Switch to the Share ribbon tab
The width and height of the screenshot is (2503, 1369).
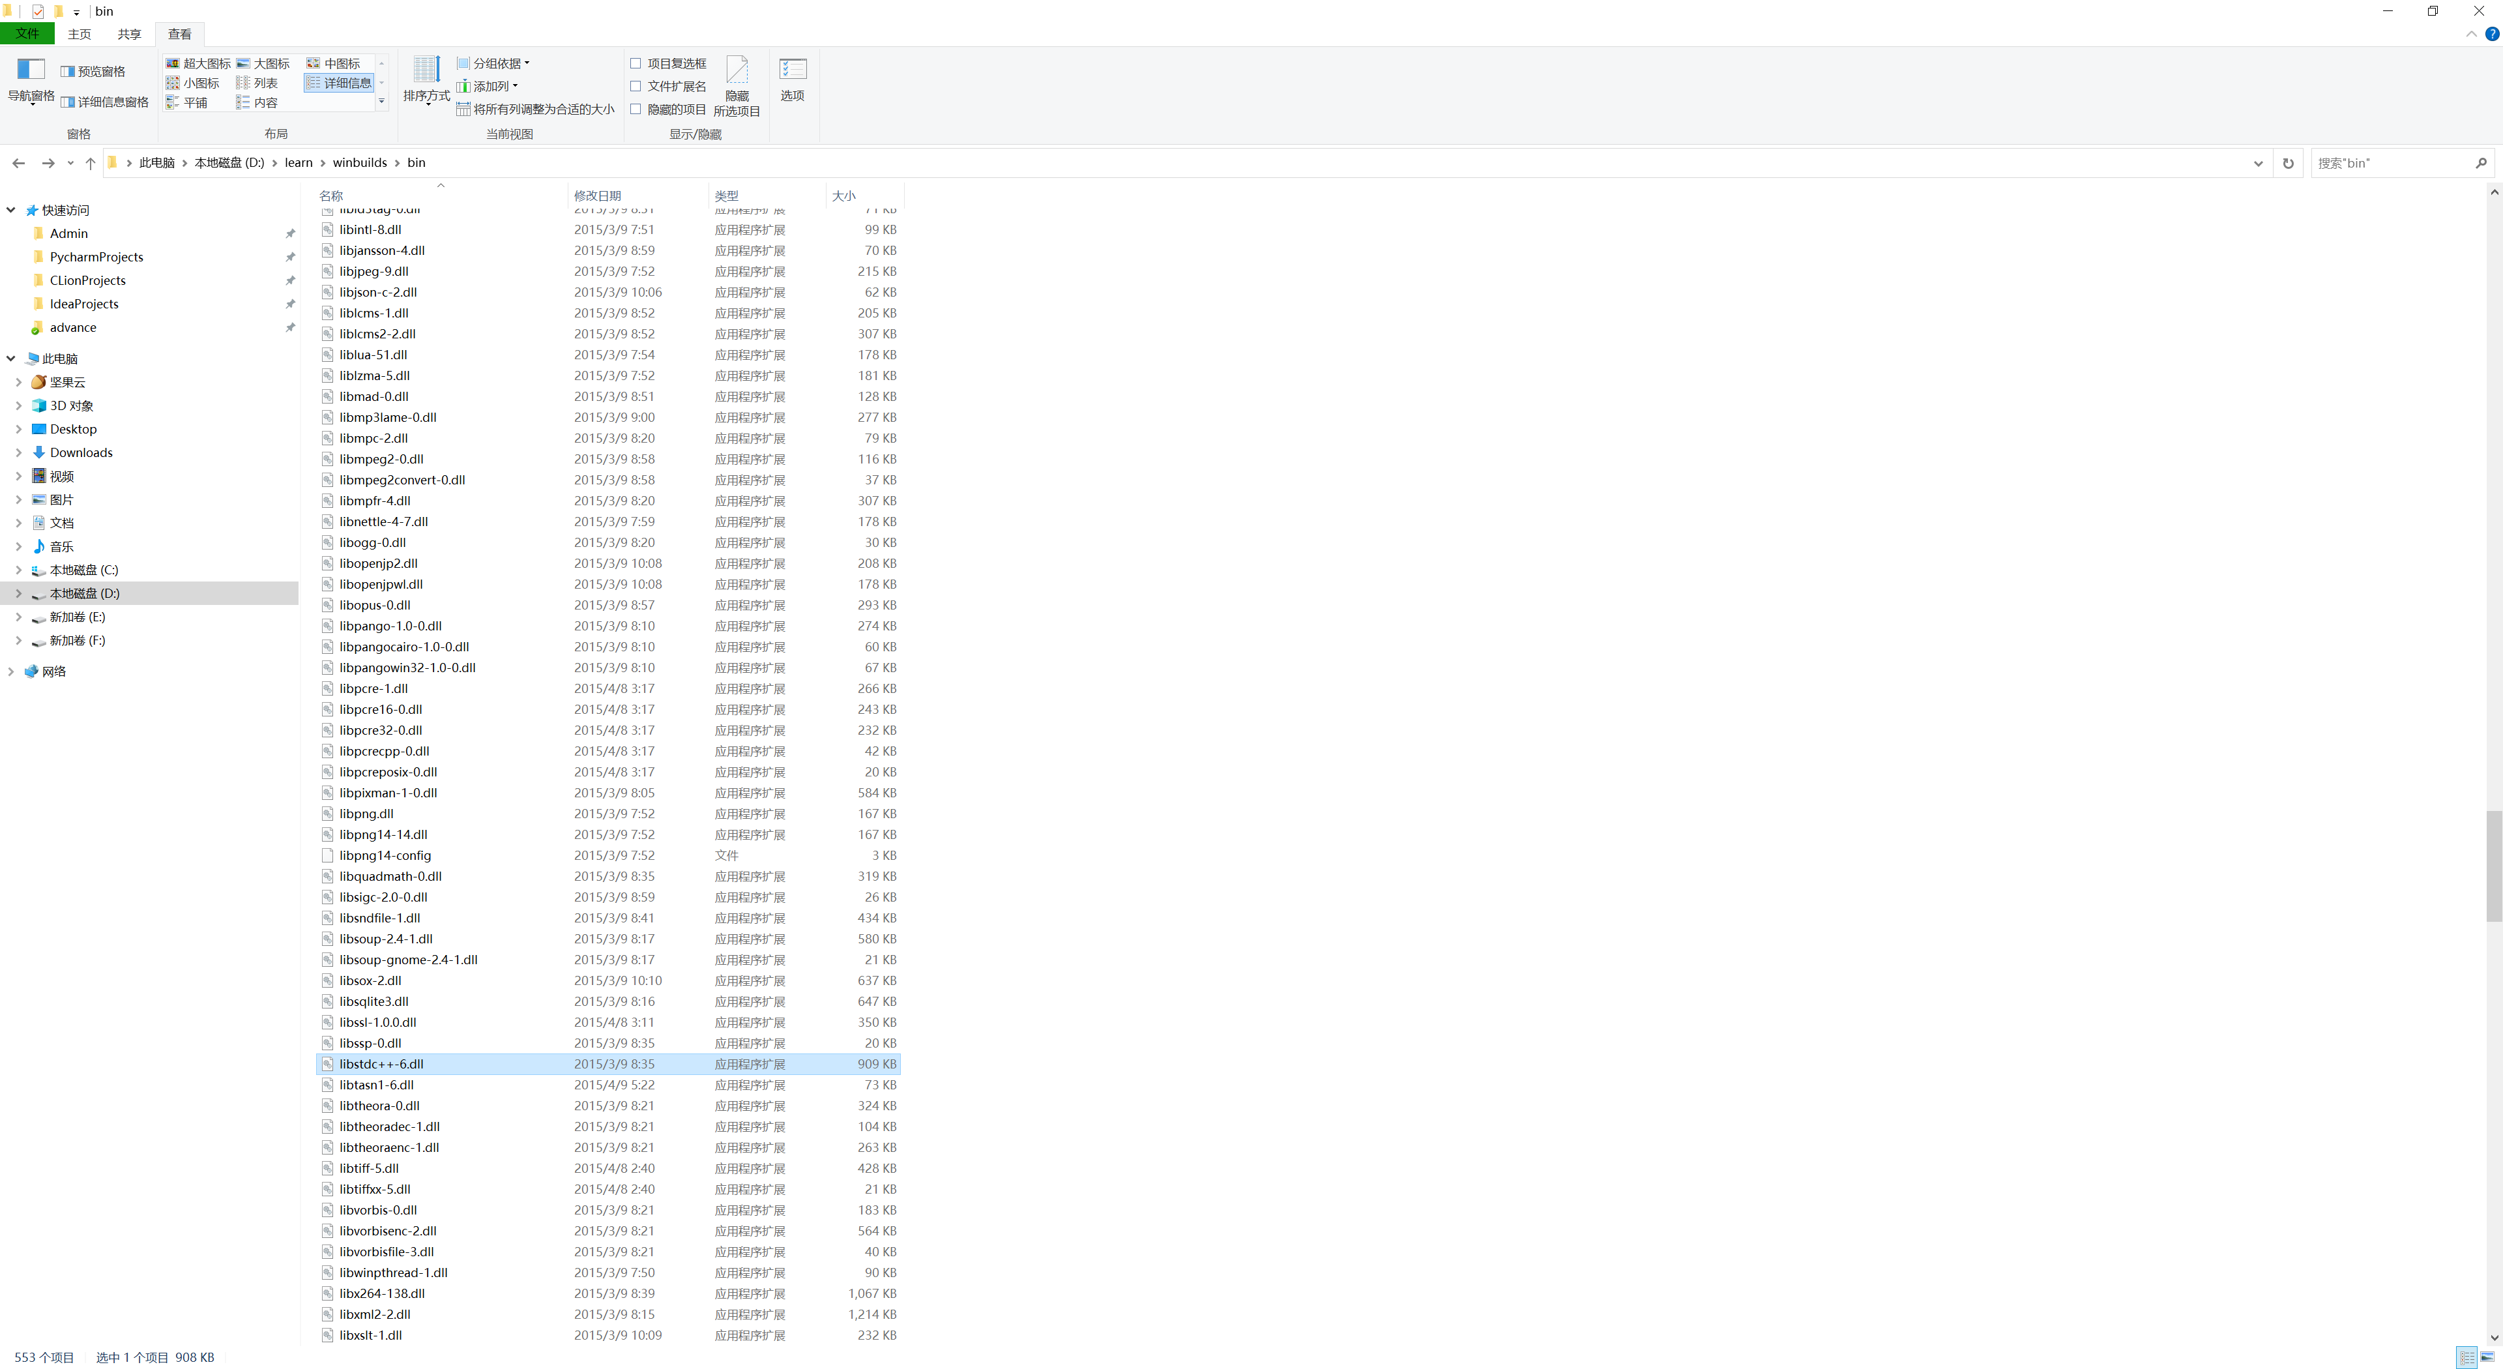129,34
